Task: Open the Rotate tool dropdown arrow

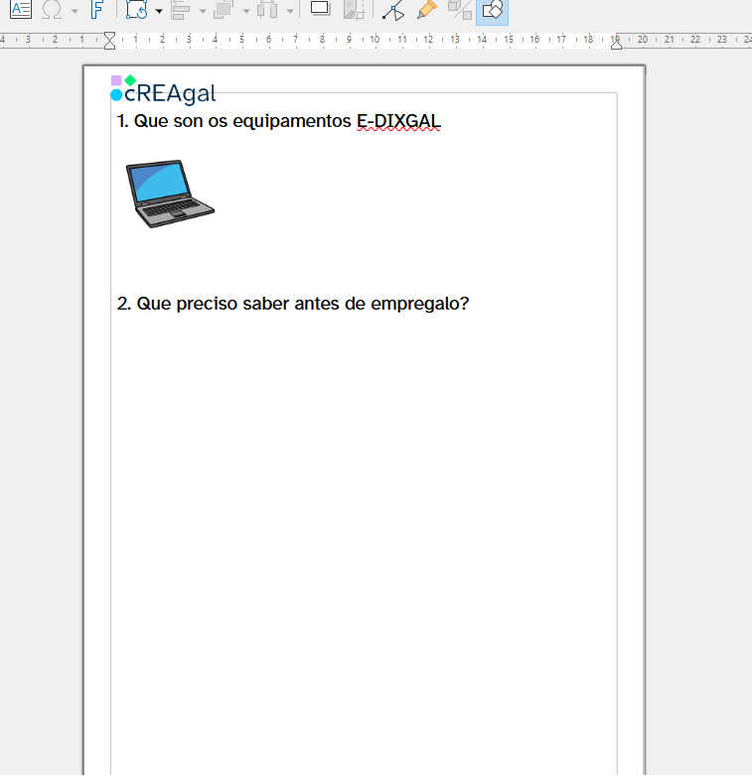Action: pos(159,11)
